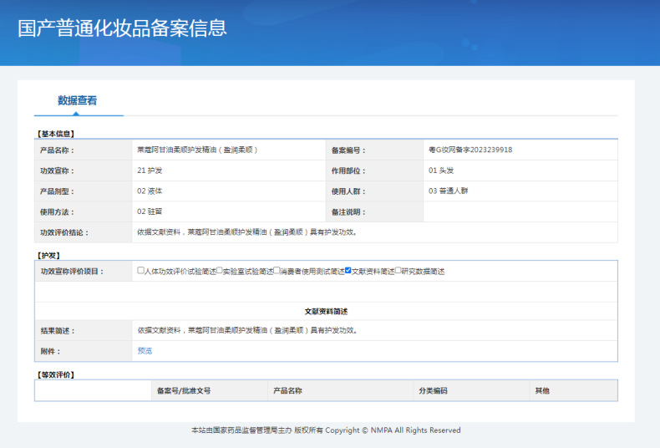Click the 备注说明 label

point(348,212)
